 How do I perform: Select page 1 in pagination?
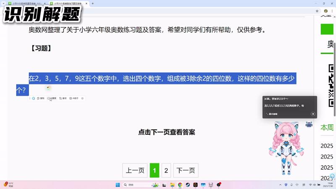pos(154,171)
